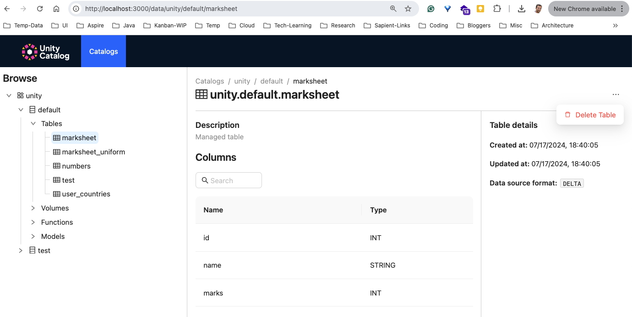This screenshot has height=317, width=632.
Task: Open the Chrome profile avatar
Action: coord(538,9)
